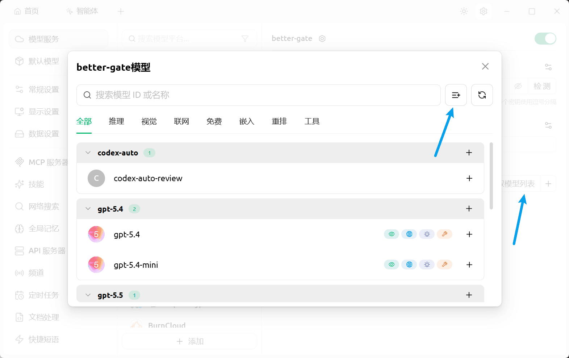
Task: Click the web globe tag on gpt-5.4
Action: (409, 234)
